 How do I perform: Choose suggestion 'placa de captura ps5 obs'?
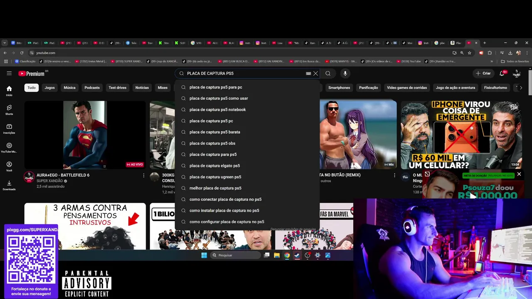click(x=247, y=143)
